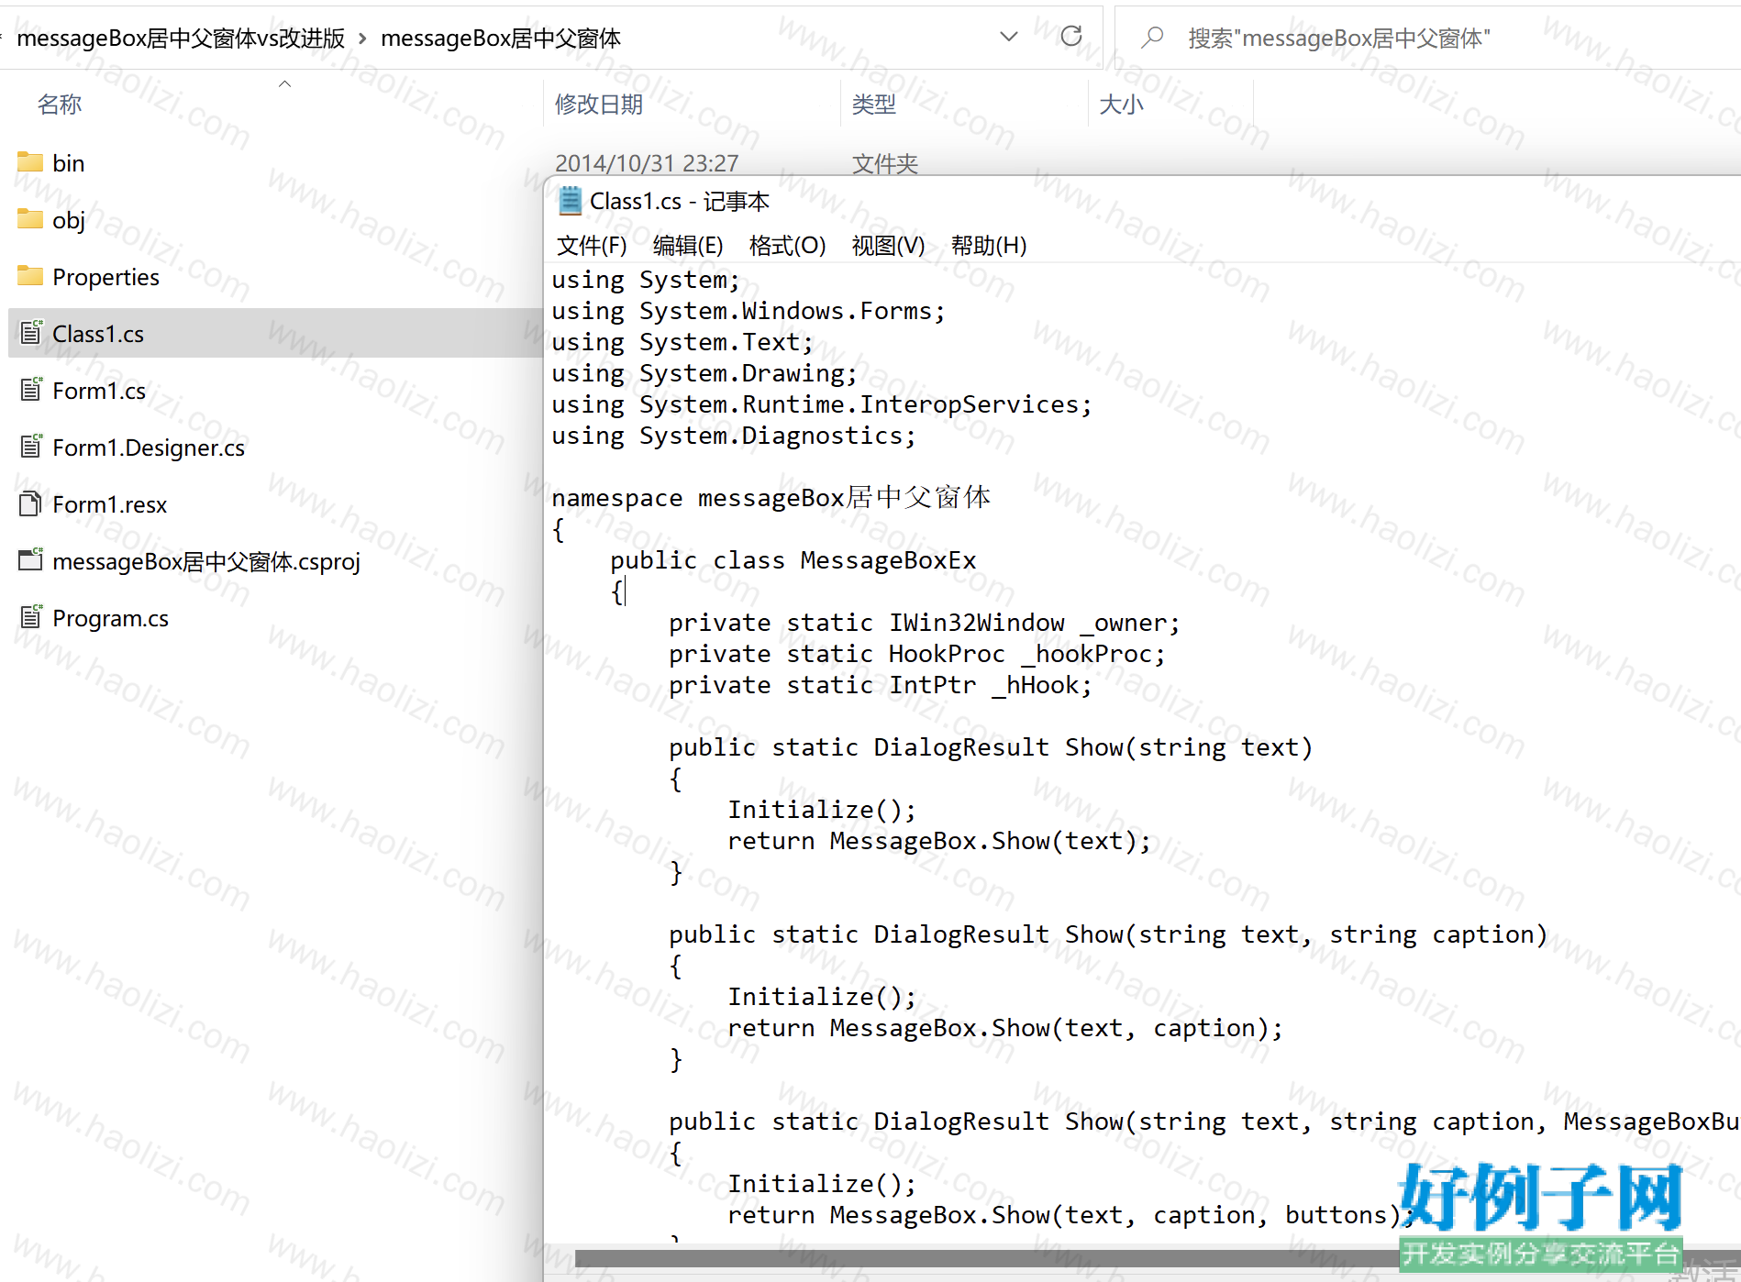Click 'return MessageBox.Show(text);' line

[x=939, y=841]
